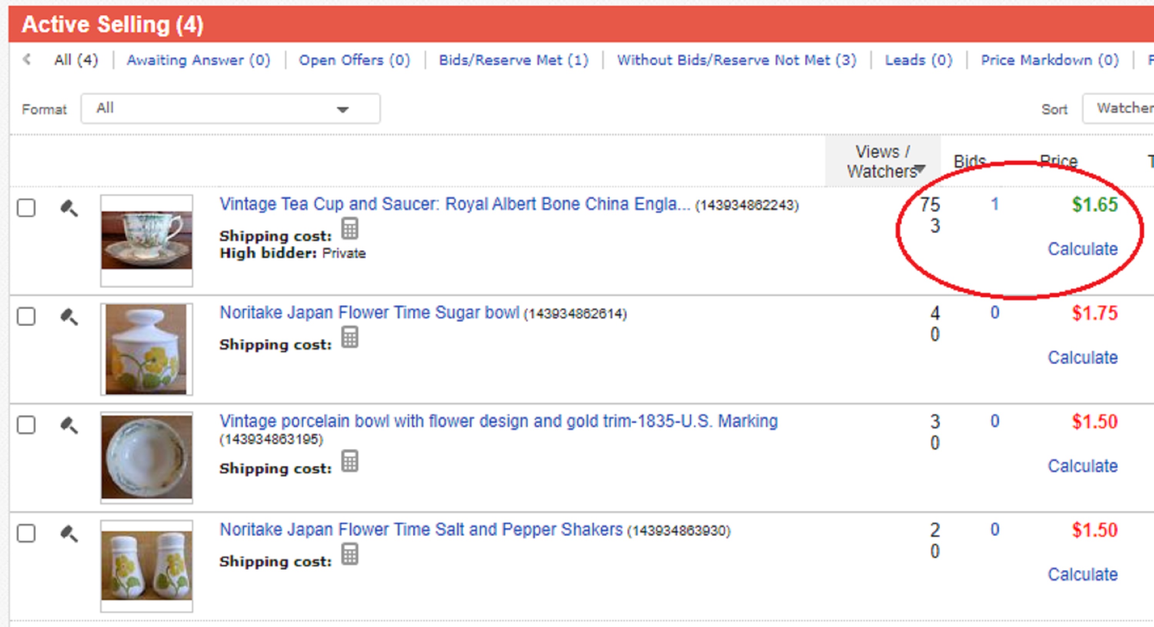1154x627 pixels.
Task: Click item number (143934862614)
Action: pos(575,314)
